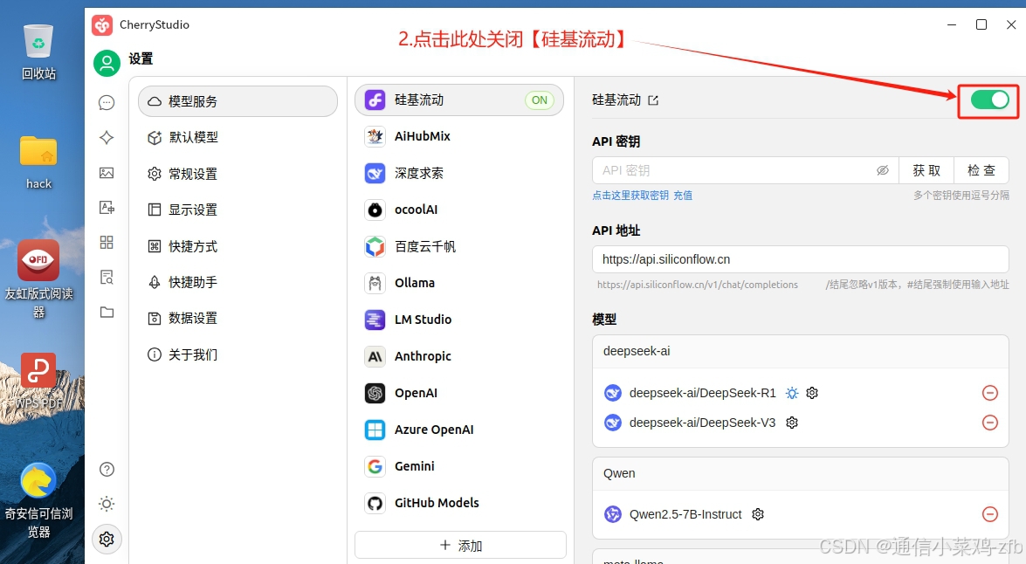1026x564 pixels.
Task: Open the mini apps grid sidebar icon
Action: [107, 242]
